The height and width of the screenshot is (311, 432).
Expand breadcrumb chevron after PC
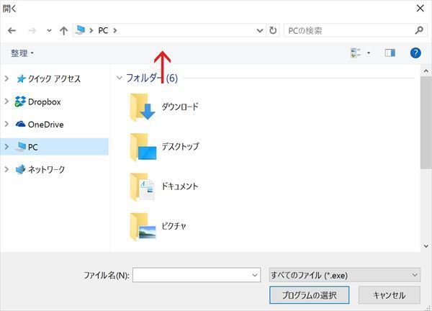pyautogui.click(x=115, y=30)
